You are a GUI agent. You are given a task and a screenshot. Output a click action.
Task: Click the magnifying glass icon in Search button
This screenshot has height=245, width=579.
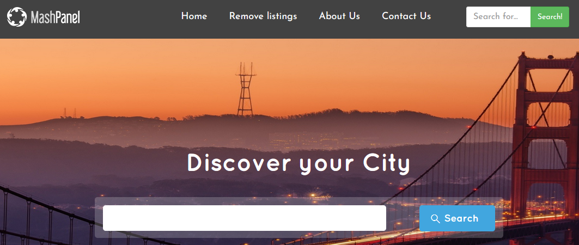(x=435, y=219)
